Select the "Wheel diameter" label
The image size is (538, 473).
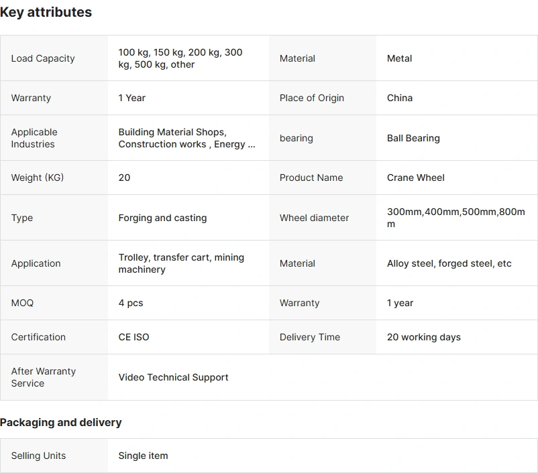pyautogui.click(x=314, y=218)
